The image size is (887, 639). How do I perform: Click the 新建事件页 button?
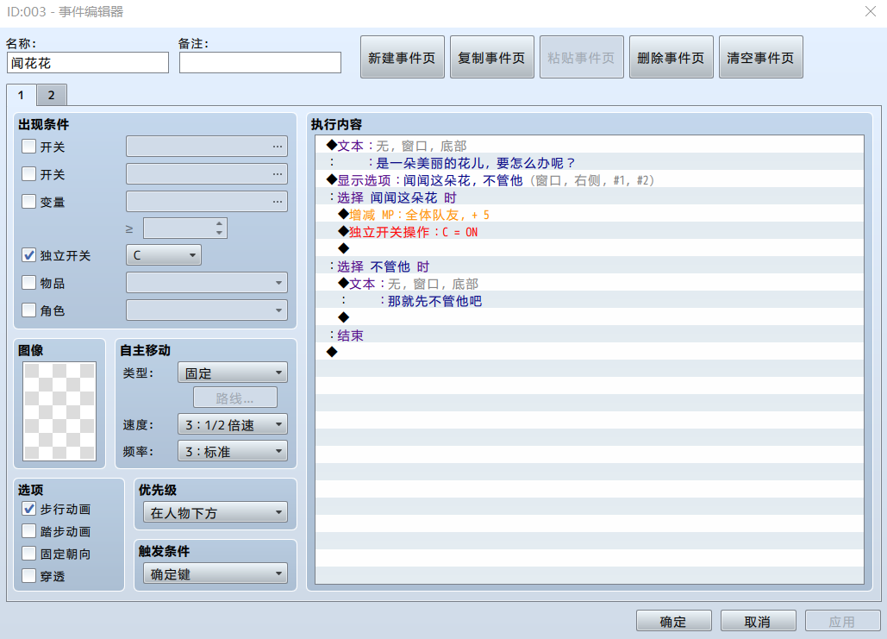403,57
